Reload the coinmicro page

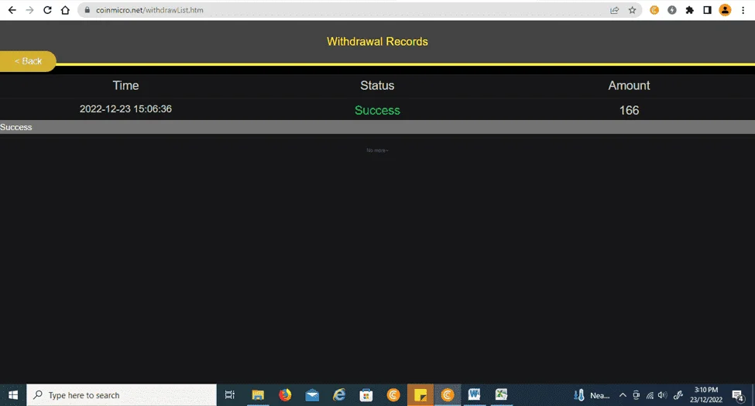tap(47, 10)
